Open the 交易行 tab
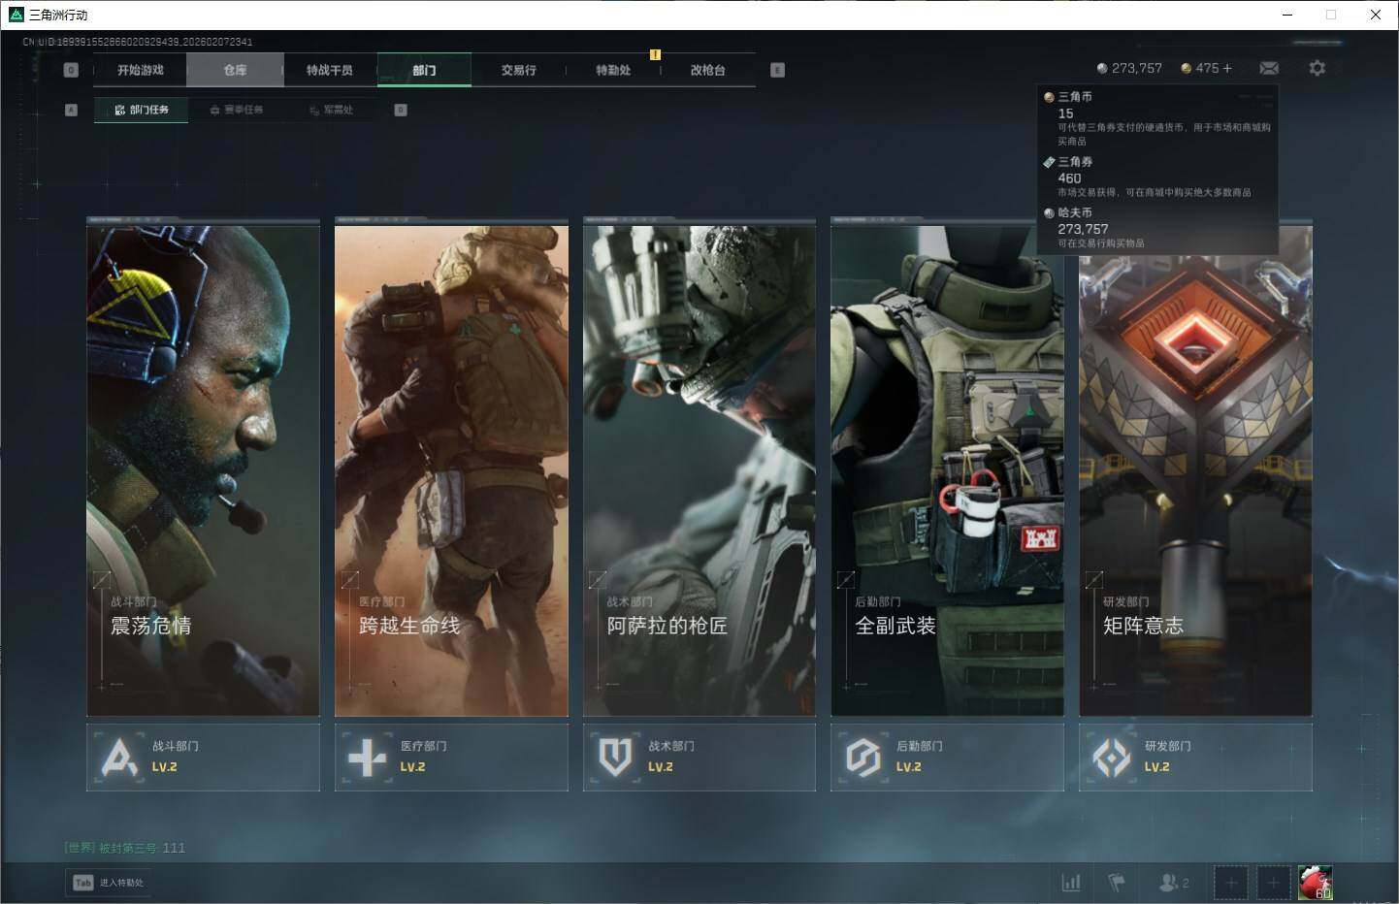The height and width of the screenshot is (904, 1399). click(518, 70)
